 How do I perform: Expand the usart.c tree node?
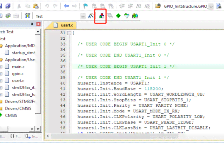point(1,81)
